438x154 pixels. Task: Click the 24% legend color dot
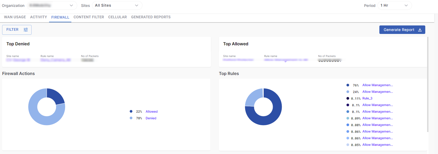(348, 92)
